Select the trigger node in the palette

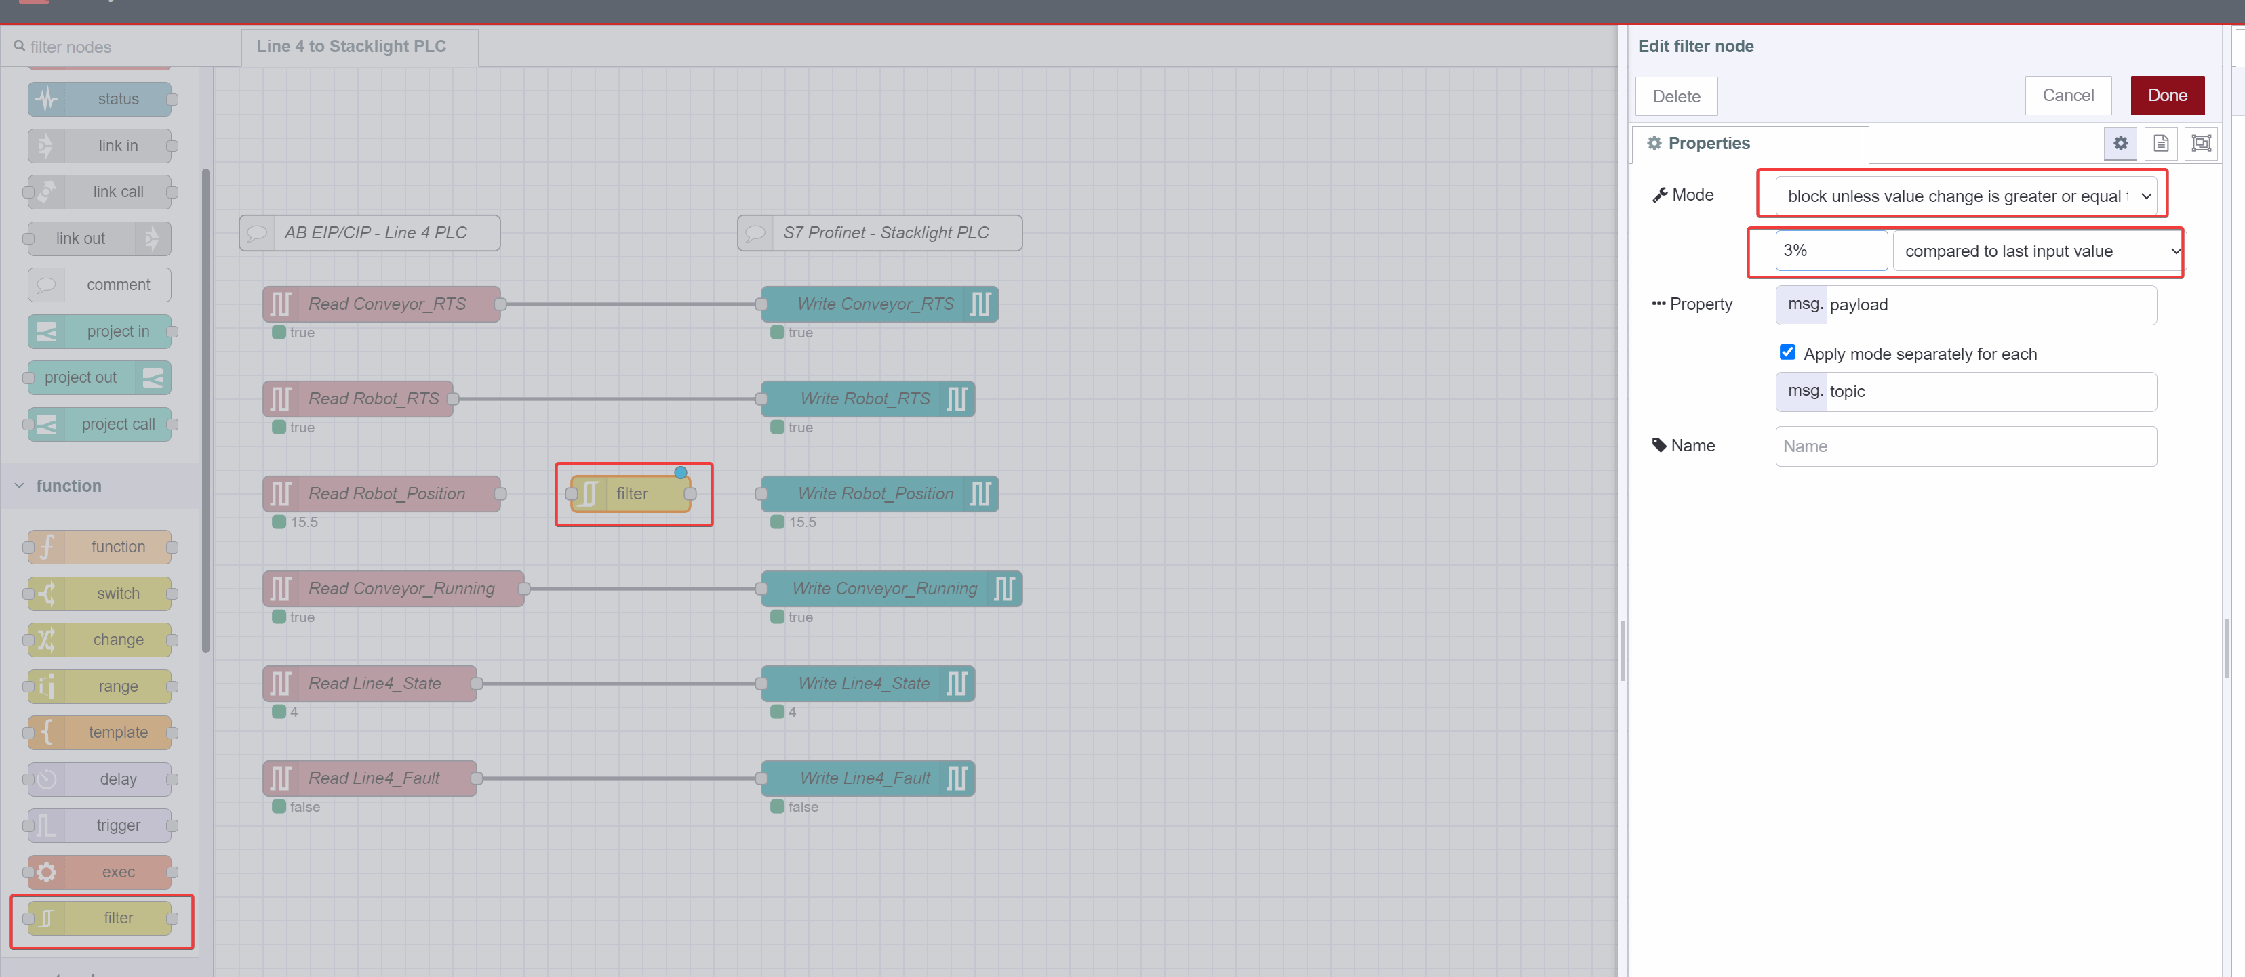[100, 825]
